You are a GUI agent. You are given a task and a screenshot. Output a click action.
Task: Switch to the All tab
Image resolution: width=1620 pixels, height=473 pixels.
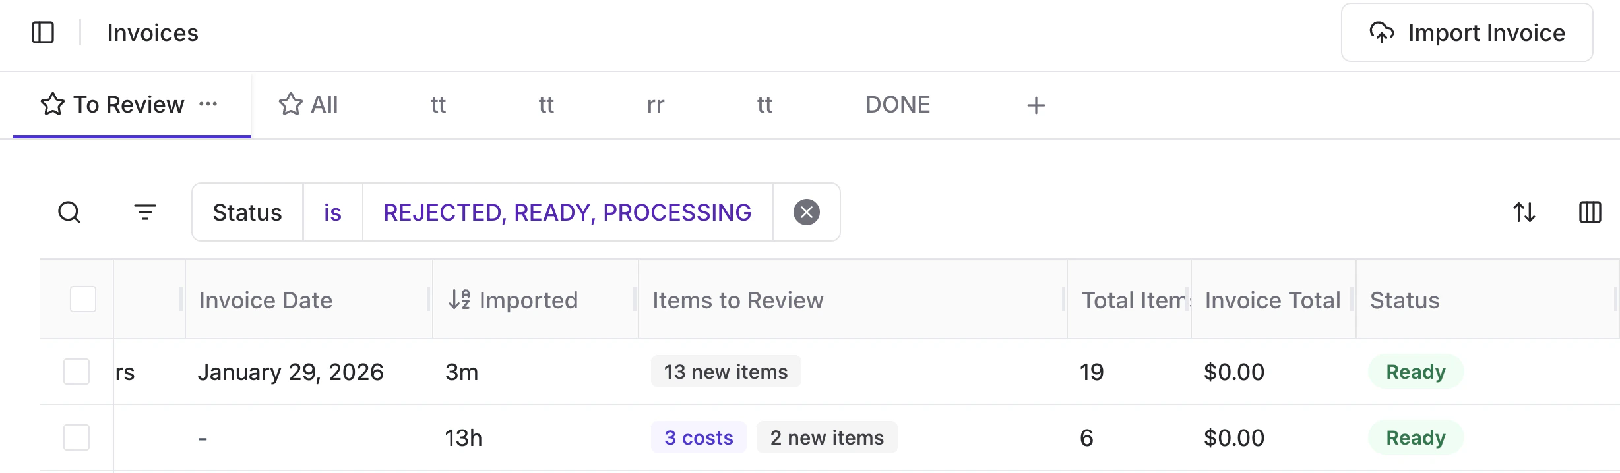point(308,105)
